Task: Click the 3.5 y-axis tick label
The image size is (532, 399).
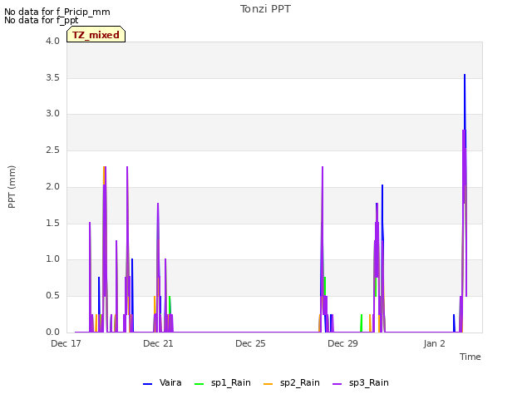Action: pos(52,77)
